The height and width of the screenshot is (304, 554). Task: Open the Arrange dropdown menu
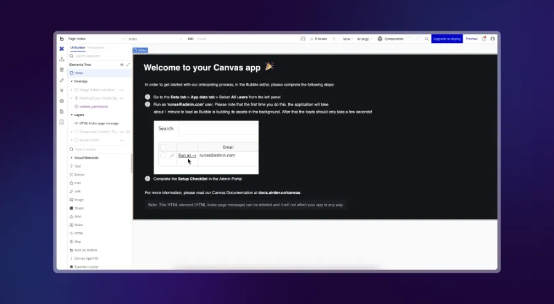coord(364,39)
